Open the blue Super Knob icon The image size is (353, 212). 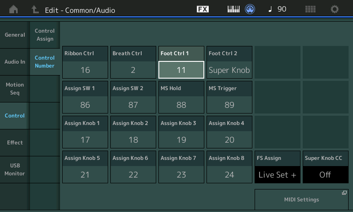[250, 9]
